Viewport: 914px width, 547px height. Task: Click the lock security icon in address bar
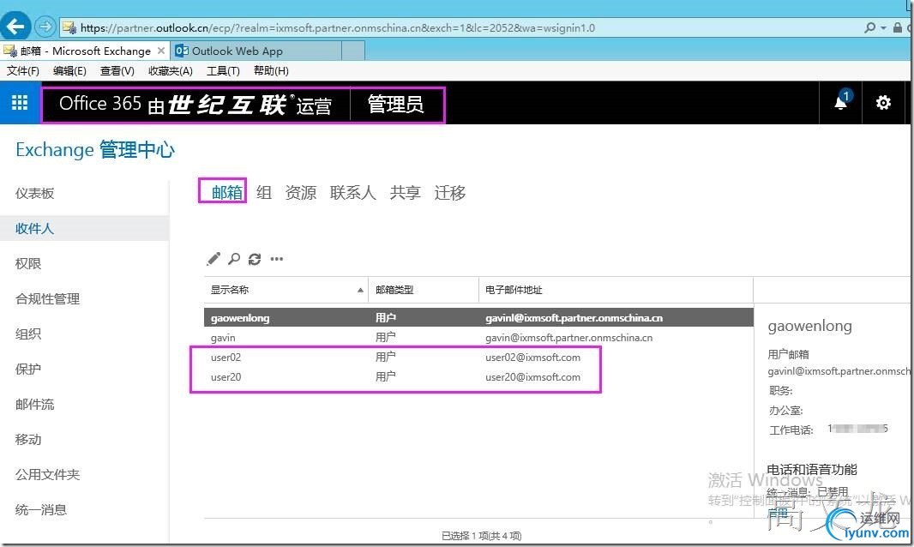pyautogui.click(x=898, y=27)
